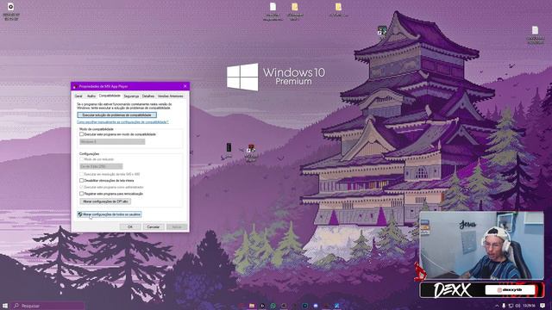This screenshot has height=310, width=552.
Task: Open the Versões Anteriores tab
Action: pyautogui.click(x=171, y=96)
